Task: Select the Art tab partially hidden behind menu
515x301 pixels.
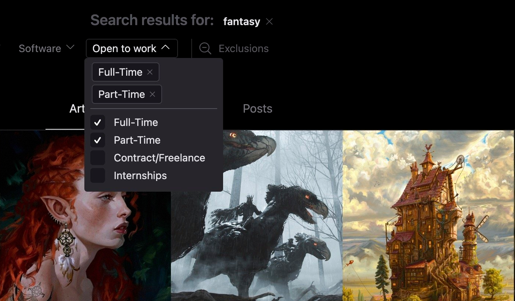Action: coord(77,109)
